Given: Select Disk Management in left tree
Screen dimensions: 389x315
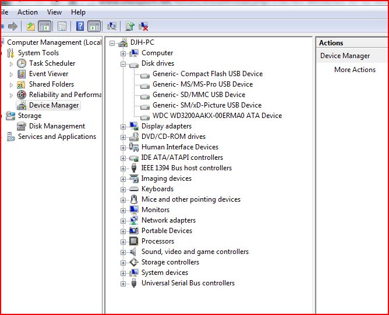Looking at the screenshot, I should (x=57, y=126).
